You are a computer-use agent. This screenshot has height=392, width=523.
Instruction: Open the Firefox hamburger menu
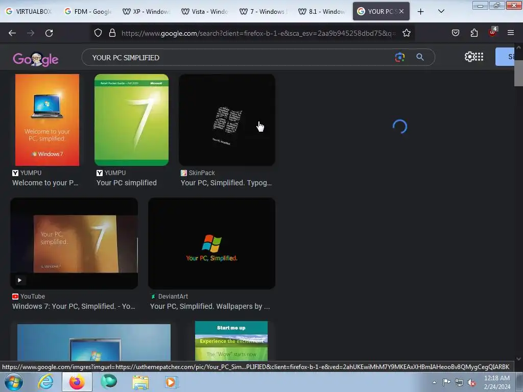point(511,33)
